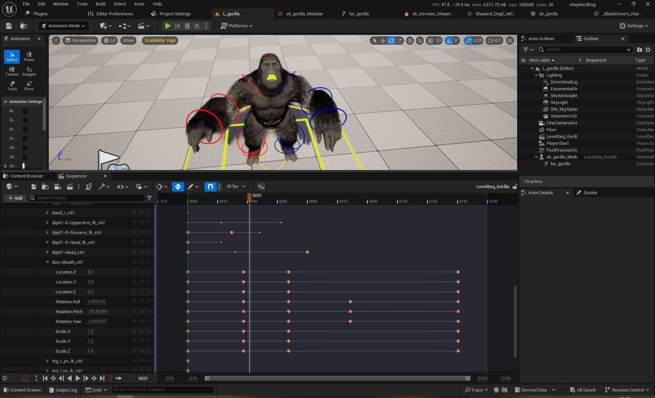Image resolution: width=655 pixels, height=398 pixels.
Task: Open the 30 fps frame rate dropdown
Action: click(x=236, y=186)
